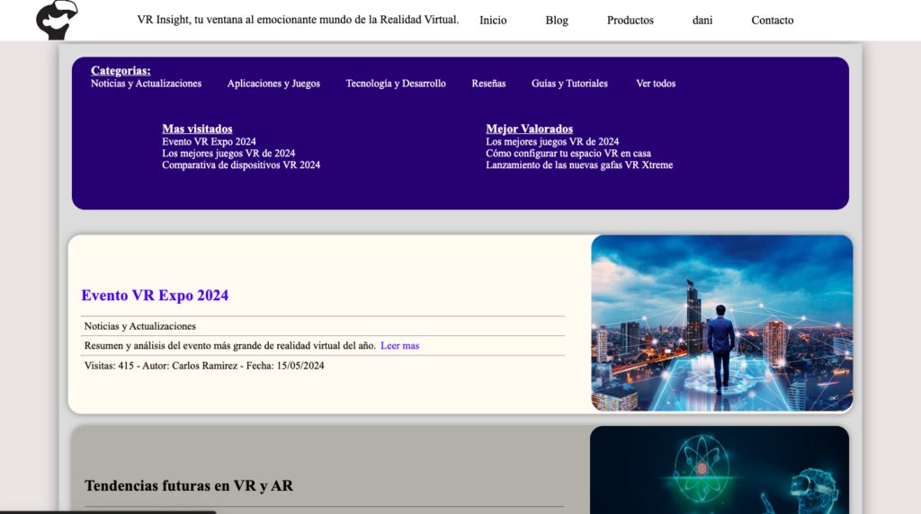
Task: Click the city skyline VR Expo thumbnail
Action: pyautogui.click(x=722, y=323)
